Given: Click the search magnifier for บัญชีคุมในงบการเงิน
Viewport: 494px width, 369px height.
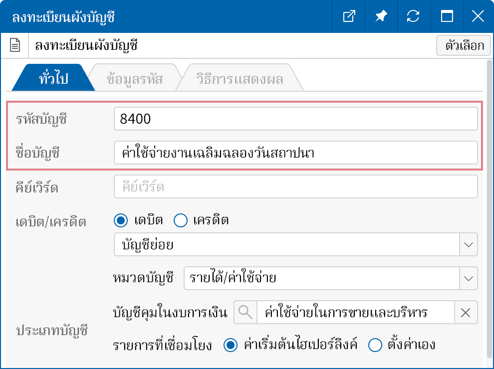Looking at the screenshot, I should [x=245, y=313].
